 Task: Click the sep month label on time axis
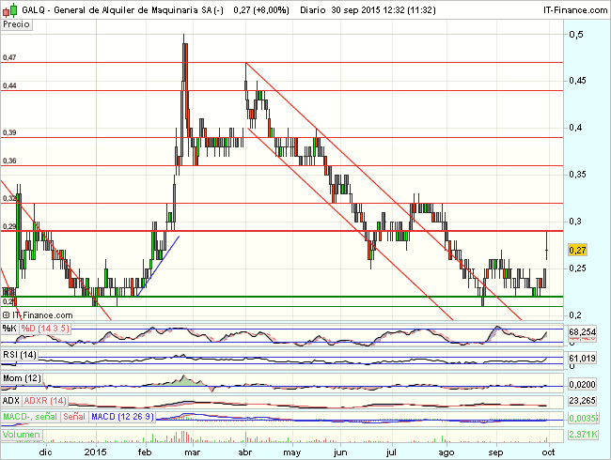coord(495,452)
